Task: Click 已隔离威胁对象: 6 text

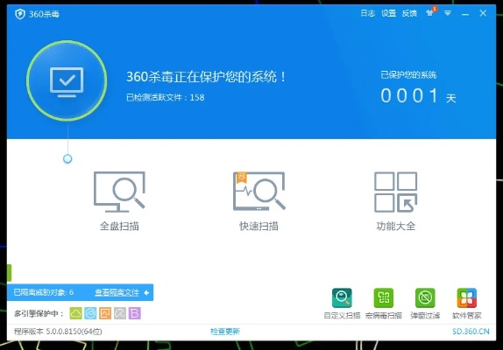Action: pyautogui.click(x=44, y=292)
